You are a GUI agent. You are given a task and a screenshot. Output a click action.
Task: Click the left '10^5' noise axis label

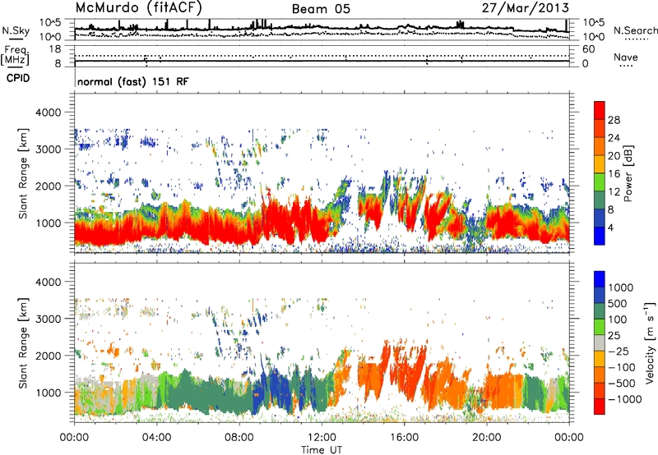pos(50,23)
